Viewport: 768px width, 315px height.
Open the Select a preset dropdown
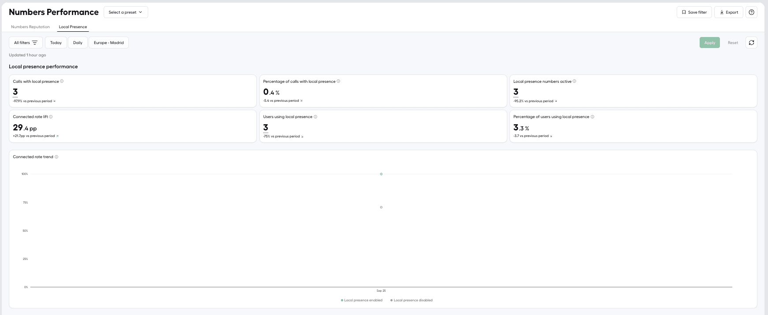pyautogui.click(x=126, y=12)
